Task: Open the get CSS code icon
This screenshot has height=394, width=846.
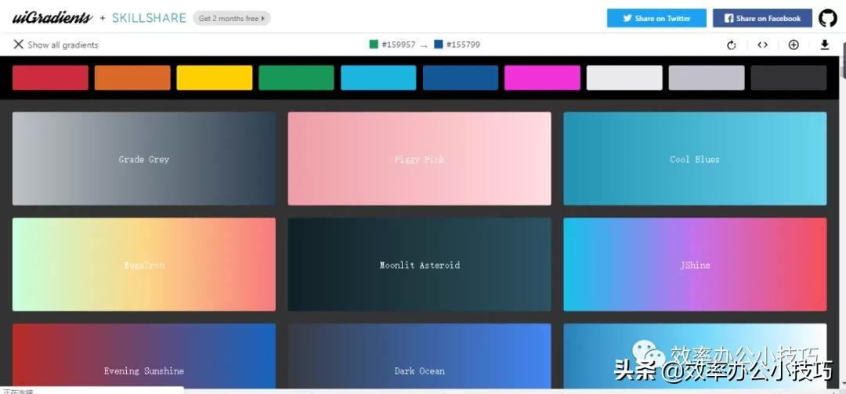Action: click(x=762, y=45)
